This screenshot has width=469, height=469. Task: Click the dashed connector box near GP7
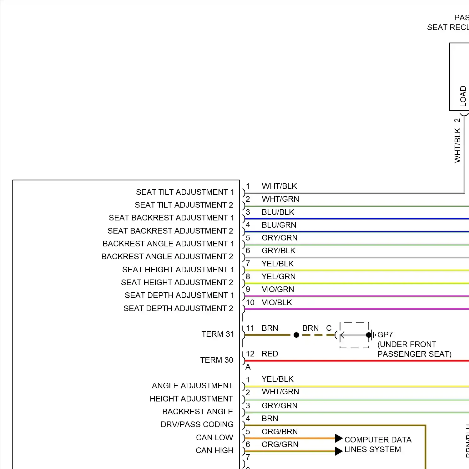point(354,335)
